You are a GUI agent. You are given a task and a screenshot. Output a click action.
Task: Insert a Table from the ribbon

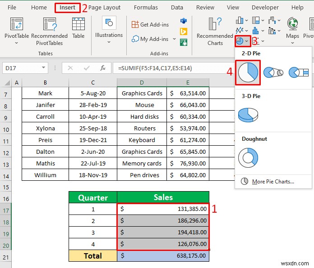click(78, 28)
